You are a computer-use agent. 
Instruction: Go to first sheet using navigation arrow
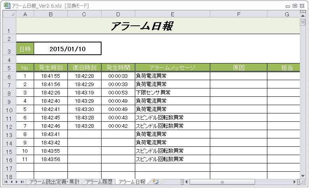coord(6,182)
